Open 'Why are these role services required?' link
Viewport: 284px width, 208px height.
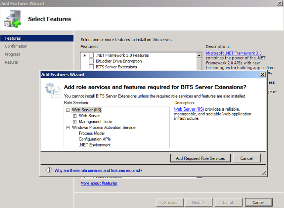98,170
